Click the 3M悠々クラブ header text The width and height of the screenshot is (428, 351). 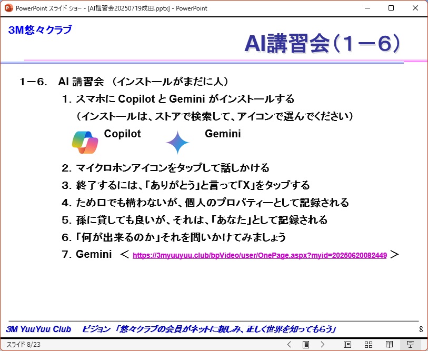coord(40,30)
